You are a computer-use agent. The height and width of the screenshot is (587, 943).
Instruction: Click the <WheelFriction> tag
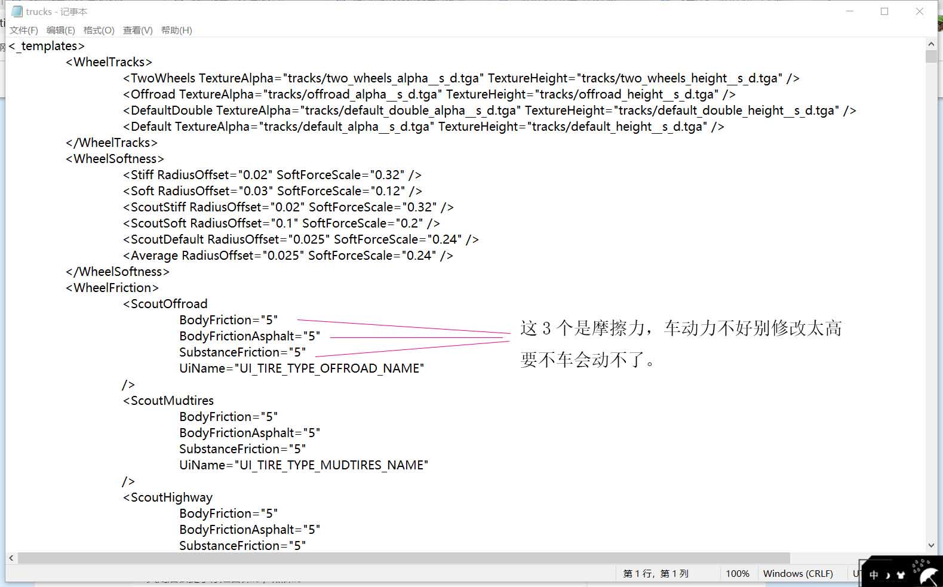112,288
